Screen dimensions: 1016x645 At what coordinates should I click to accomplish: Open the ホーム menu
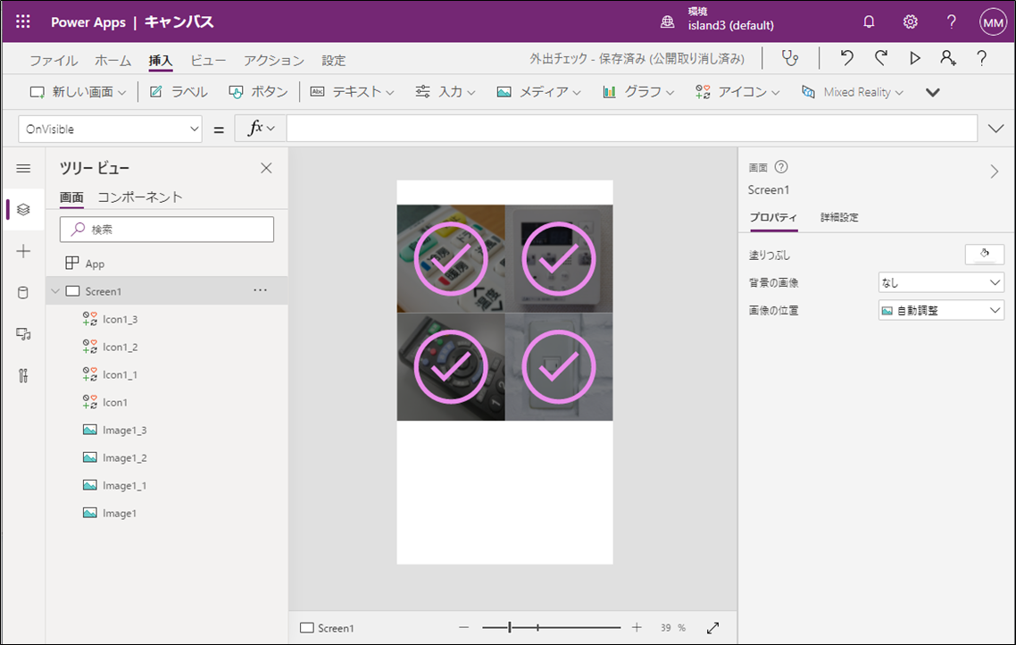click(112, 60)
